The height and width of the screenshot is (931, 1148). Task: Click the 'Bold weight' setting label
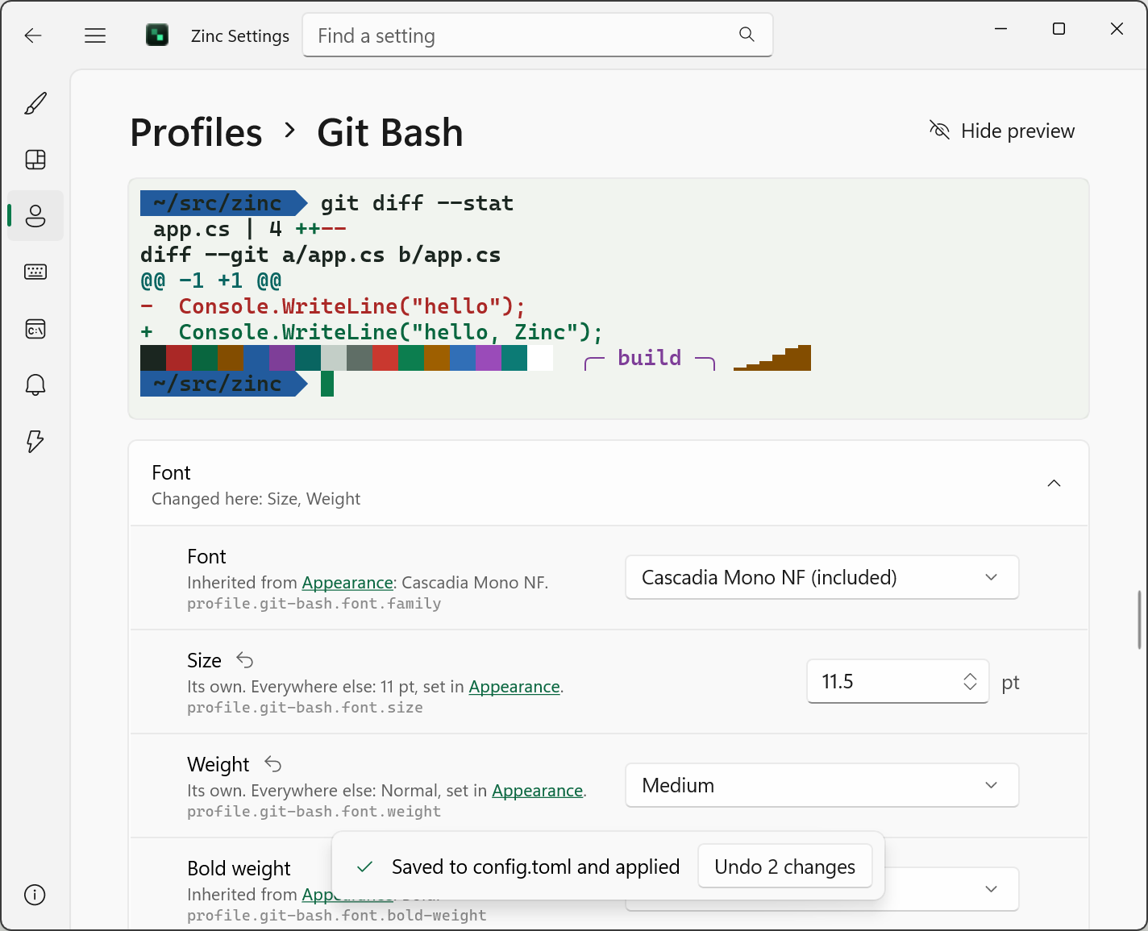click(239, 868)
